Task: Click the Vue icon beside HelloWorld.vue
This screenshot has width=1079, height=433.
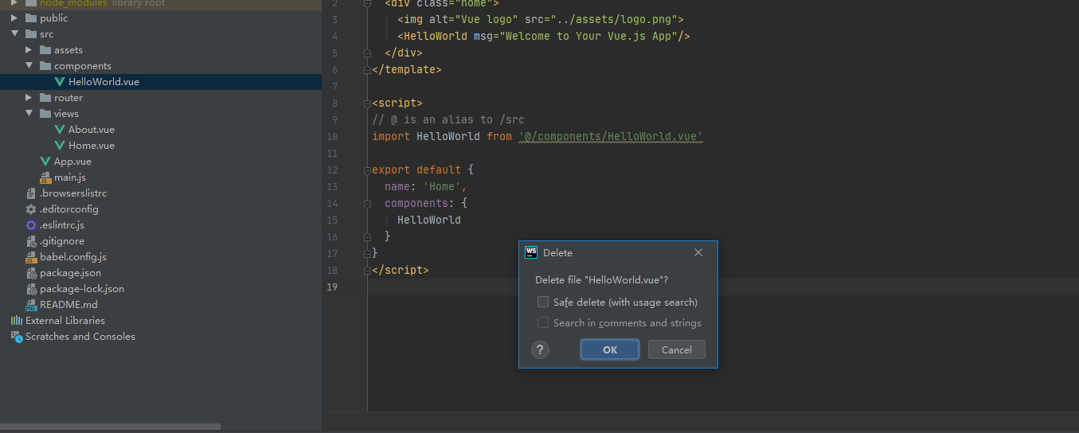Action: pyautogui.click(x=60, y=81)
